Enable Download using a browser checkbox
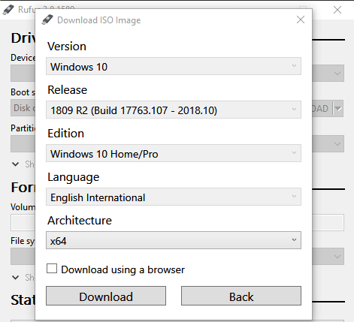Viewport: 354px width, 322px height. [52, 269]
